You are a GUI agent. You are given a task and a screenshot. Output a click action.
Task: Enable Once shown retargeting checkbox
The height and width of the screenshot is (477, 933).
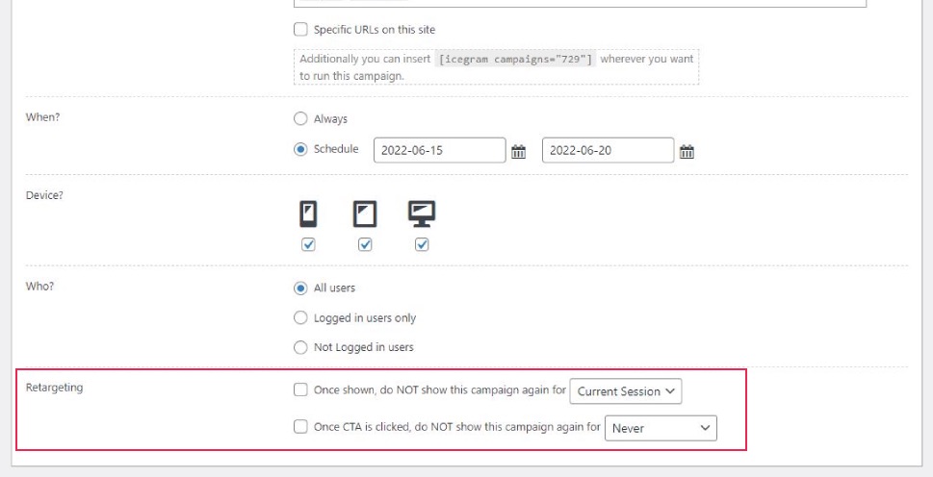301,390
